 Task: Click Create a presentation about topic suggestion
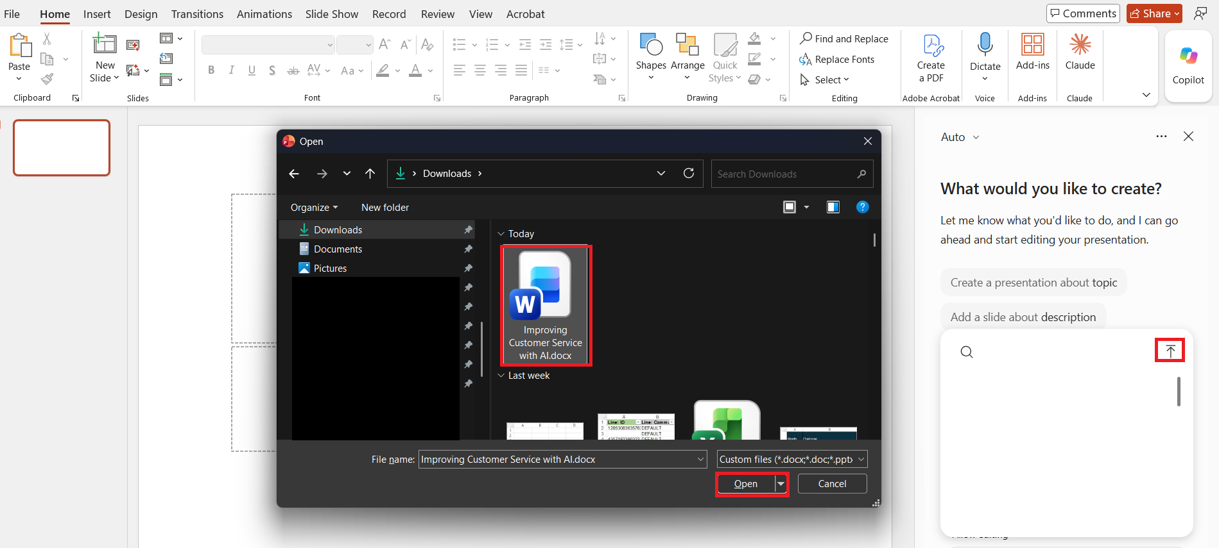(1033, 283)
